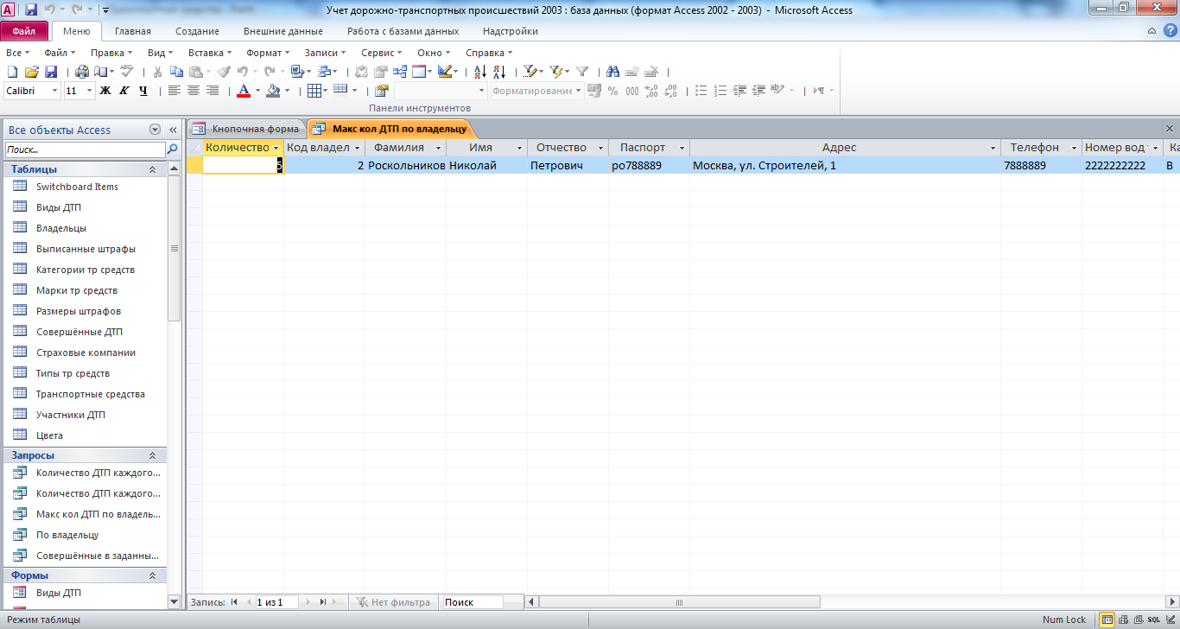Collapse the 'Запросы' group in navigation pane
1180x629 pixels.
click(x=153, y=455)
